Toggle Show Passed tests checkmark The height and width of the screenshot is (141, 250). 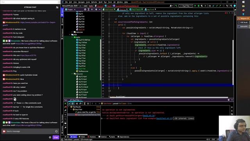tap(69, 103)
